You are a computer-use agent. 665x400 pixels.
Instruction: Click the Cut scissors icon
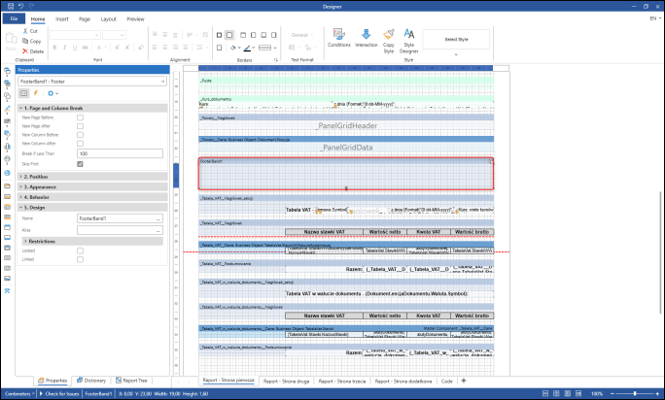coord(23,31)
